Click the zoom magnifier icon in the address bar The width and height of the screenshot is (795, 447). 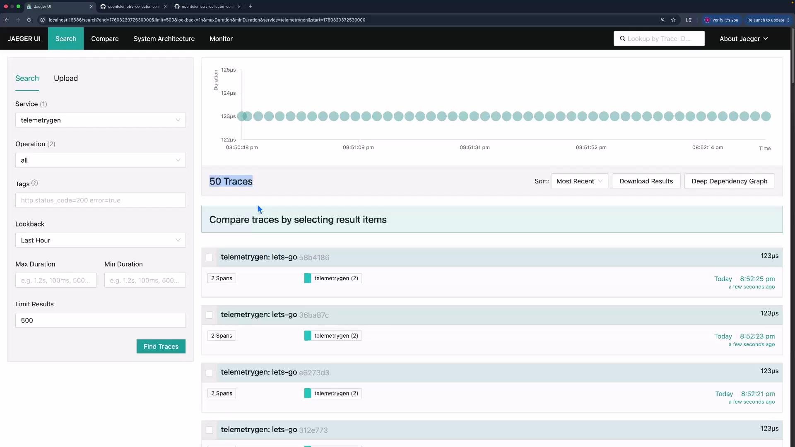tap(663, 20)
